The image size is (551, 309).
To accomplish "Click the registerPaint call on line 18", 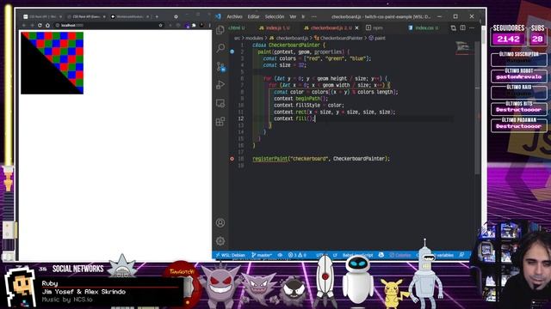I will tap(269, 159).
